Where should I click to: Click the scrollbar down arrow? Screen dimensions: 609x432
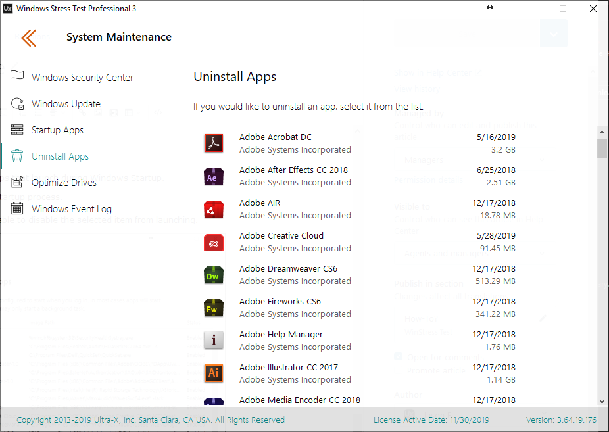(602, 400)
